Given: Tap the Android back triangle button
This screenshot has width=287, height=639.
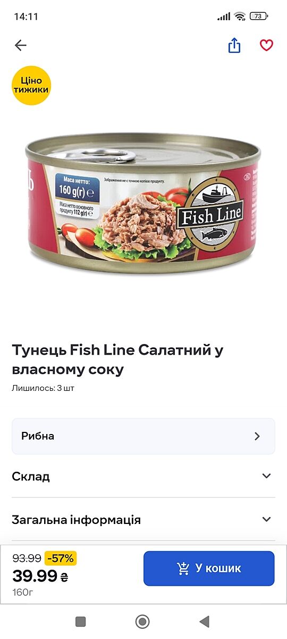Looking at the screenshot, I should pyautogui.click(x=204, y=621).
